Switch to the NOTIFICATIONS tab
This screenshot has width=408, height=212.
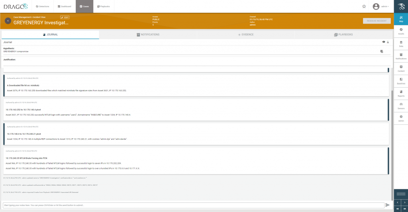coord(148,35)
